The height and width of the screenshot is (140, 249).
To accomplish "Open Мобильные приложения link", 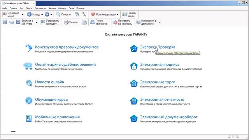I will pos(57,117).
